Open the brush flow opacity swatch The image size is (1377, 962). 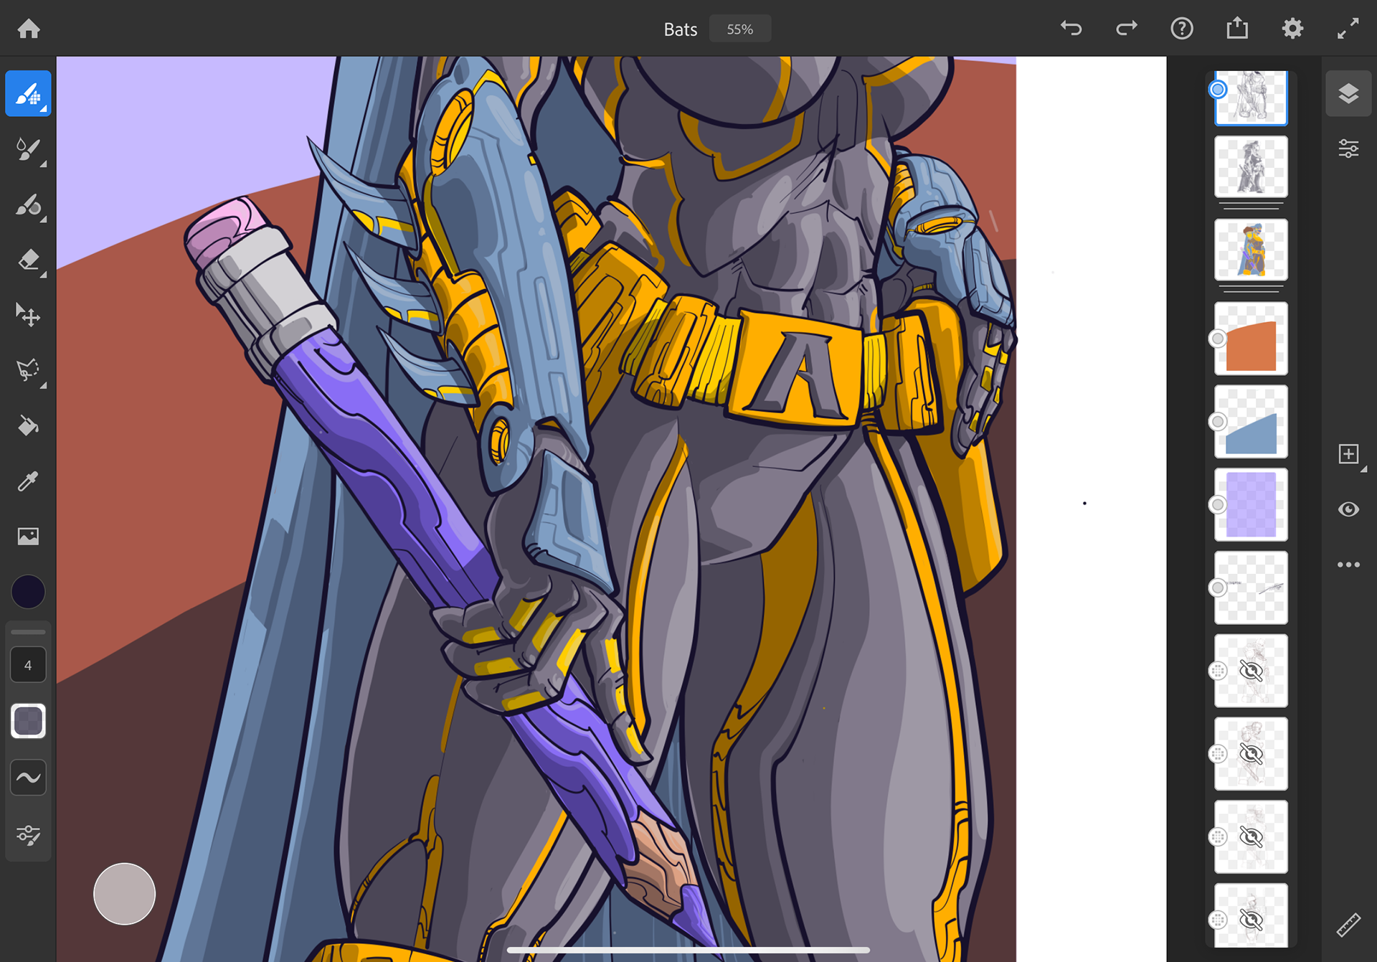pyautogui.click(x=29, y=721)
